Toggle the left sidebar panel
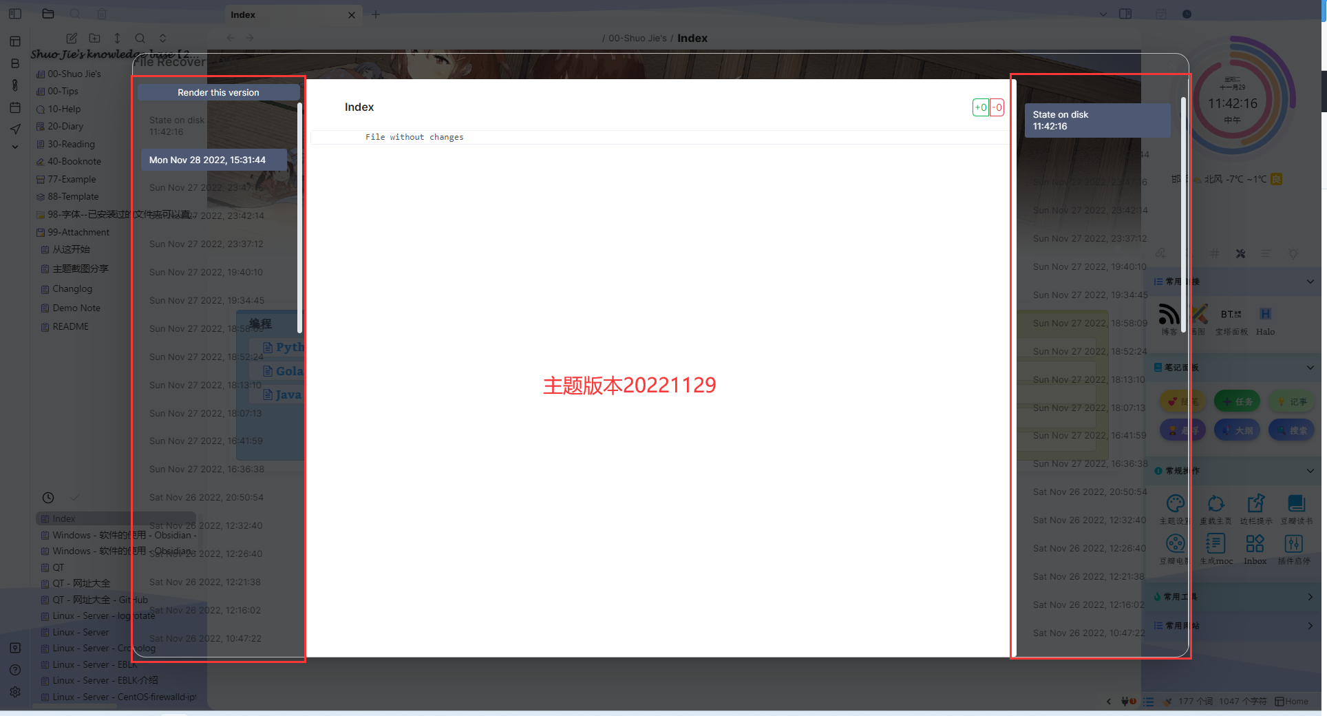 (15, 14)
